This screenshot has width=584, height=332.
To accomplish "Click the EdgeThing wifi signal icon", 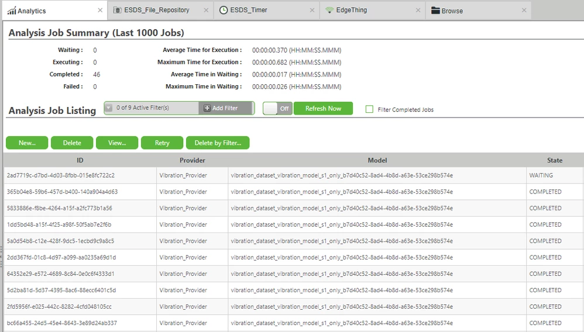I will coord(329,10).
